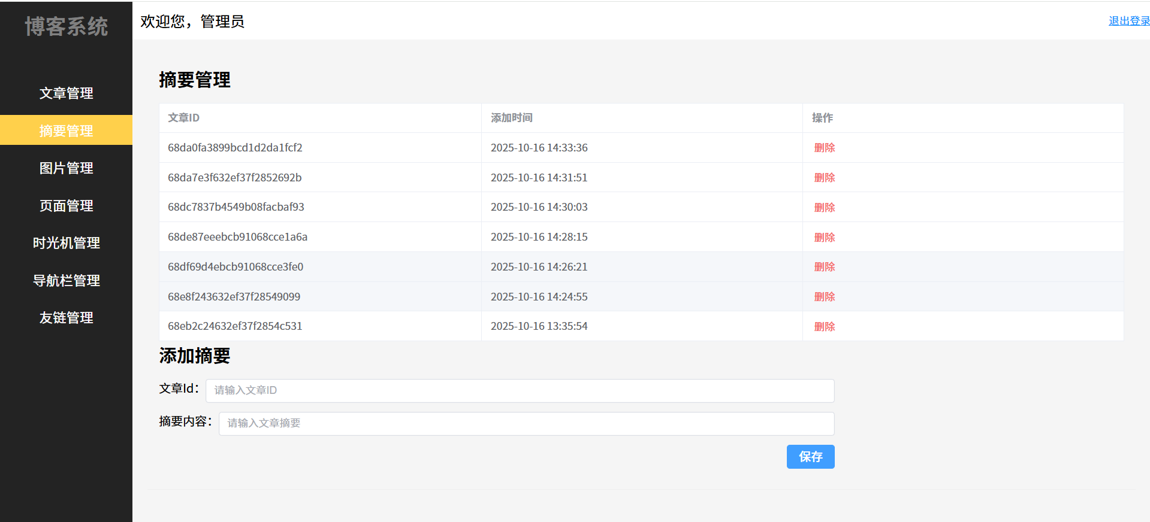Click the 退出登录 link
This screenshot has height=522, width=1150.
(1128, 21)
